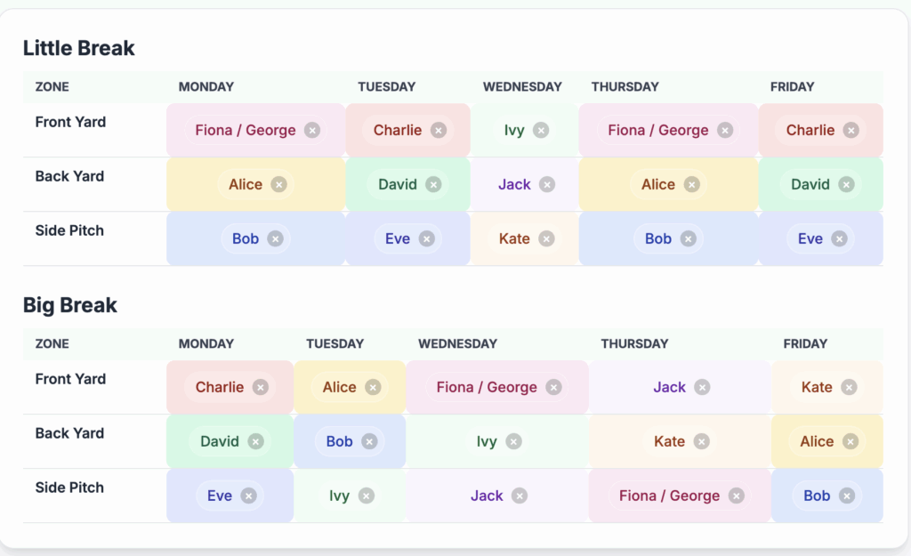Click the FRIDAY column header in Little Break
The width and height of the screenshot is (911, 556).
(x=792, y=86)
